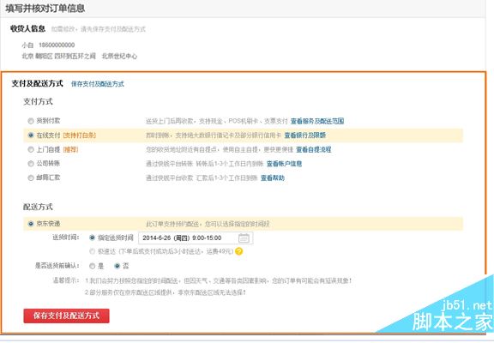The height and width of the screenshot is (343, 494).
Task: Select the 货到付款 payment radio button
Action: [x=31, y=121]
